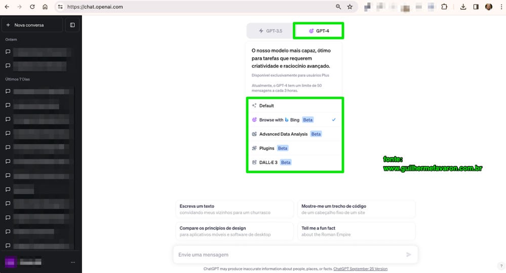Click the browser forward arrow

[x=19, y=7]
